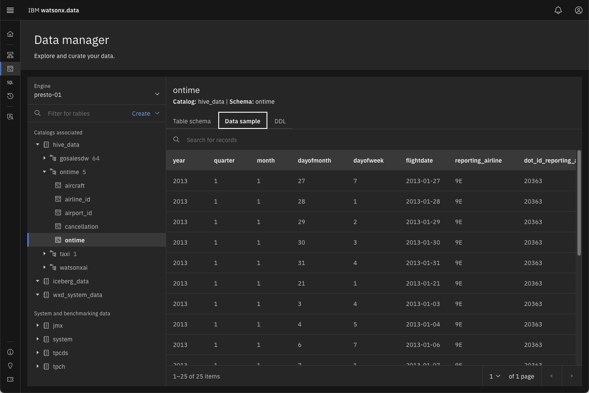Click the dayofweek column header
The image size is (589, 393).
[x=369, y=160]
